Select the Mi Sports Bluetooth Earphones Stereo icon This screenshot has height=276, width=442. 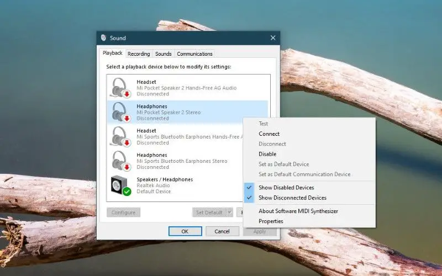point(120,161)
